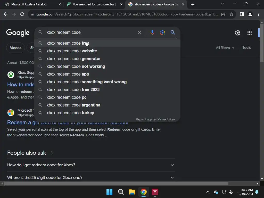Open search Tools

(x=246, y=48)
